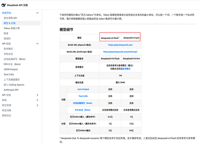
Task: Open FIM 补全 (Beta) sidebar page
Action: [12, 64]
